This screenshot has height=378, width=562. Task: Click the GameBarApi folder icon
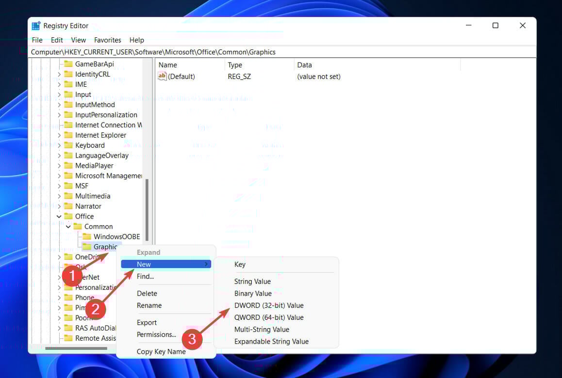[68, 64]
